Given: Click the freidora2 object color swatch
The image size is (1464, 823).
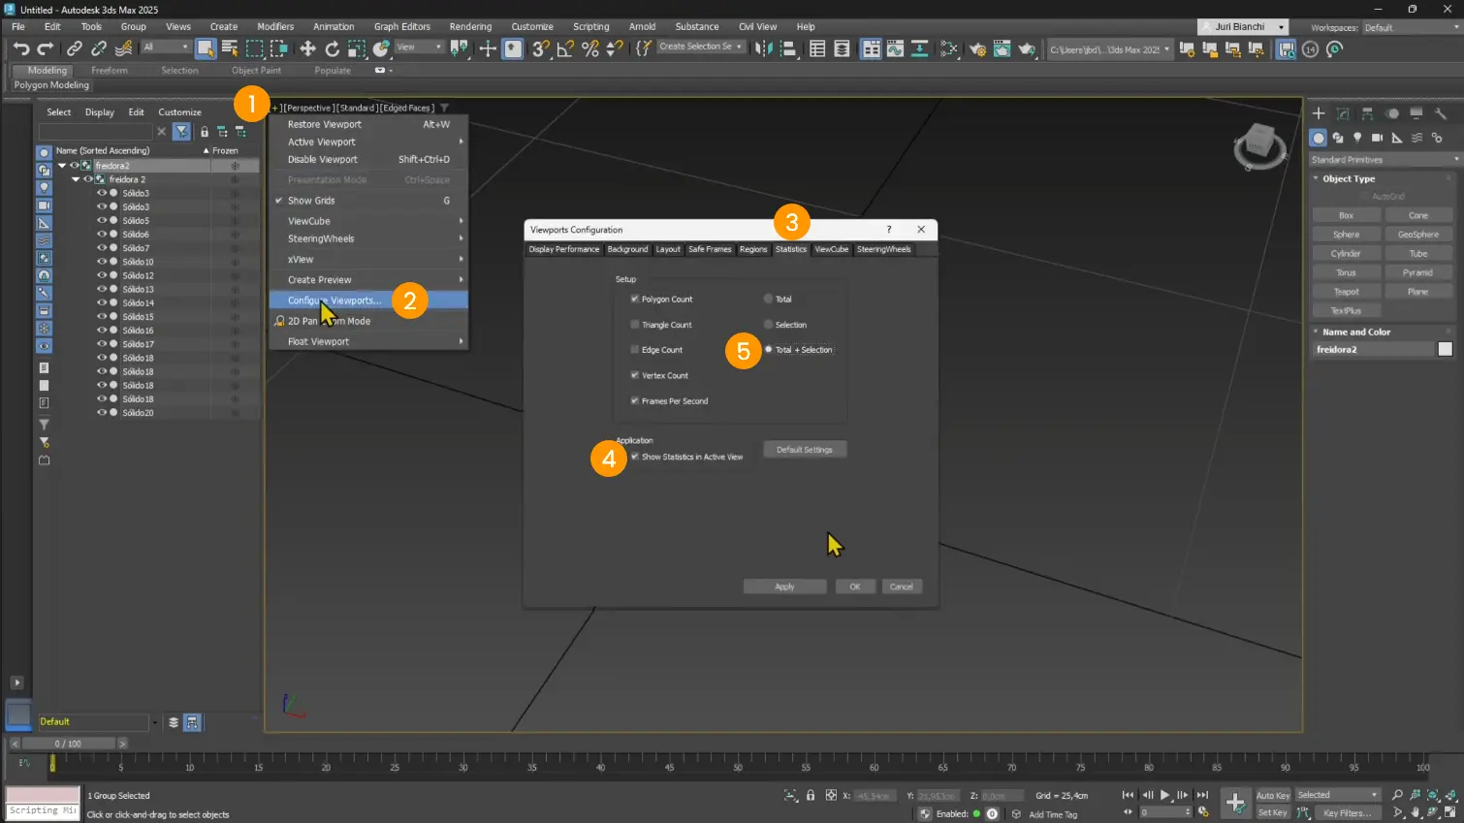Looking at the screenshot, I should [1445, 349].
